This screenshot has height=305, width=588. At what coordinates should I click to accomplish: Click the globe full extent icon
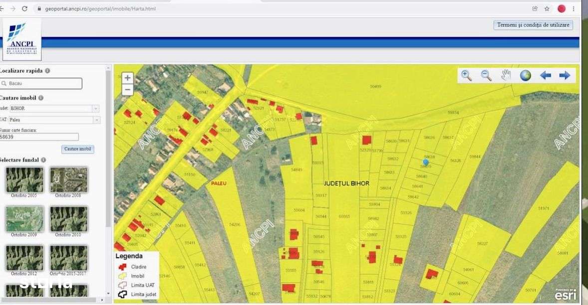click(526, 76)
